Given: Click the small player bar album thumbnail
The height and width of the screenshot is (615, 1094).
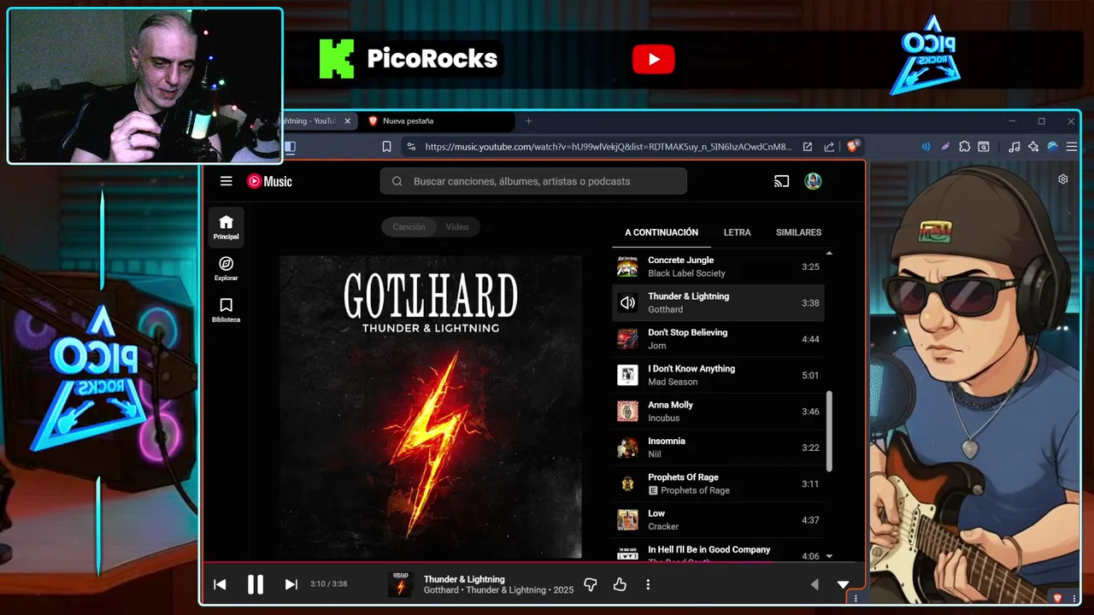Looking at the screenshot, I should [x=400, y=585].
